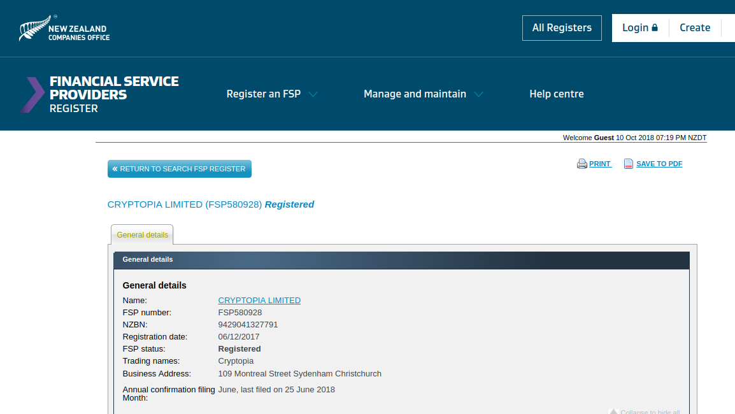This screenshot has width=735, height=414.
Task: Expand the Register an FSP dropdown chevron
Action: 313,94
